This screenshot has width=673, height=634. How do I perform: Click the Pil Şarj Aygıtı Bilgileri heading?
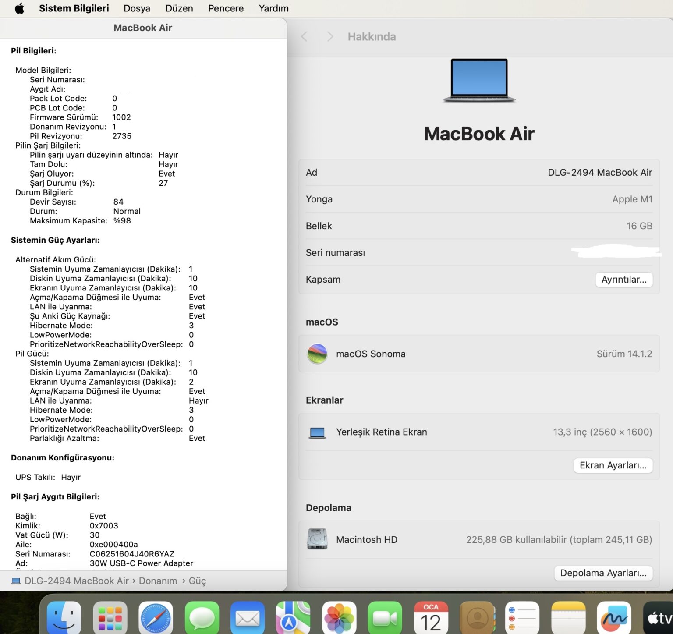(55, 497)
